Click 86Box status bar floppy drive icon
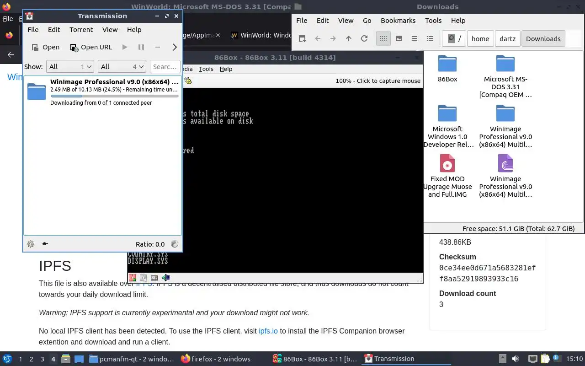The width and height of the screenshot is (585, 366). click(133, 278)
